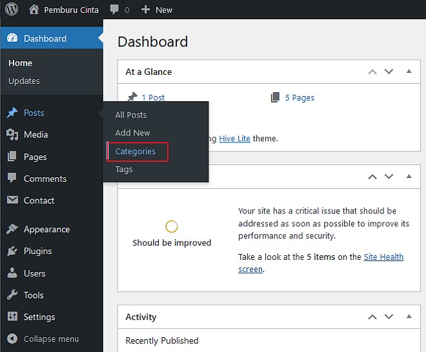Screen dimensions: 426x352
Task: Click the Appearance paintbrush icon
Action: pos(12,230)
